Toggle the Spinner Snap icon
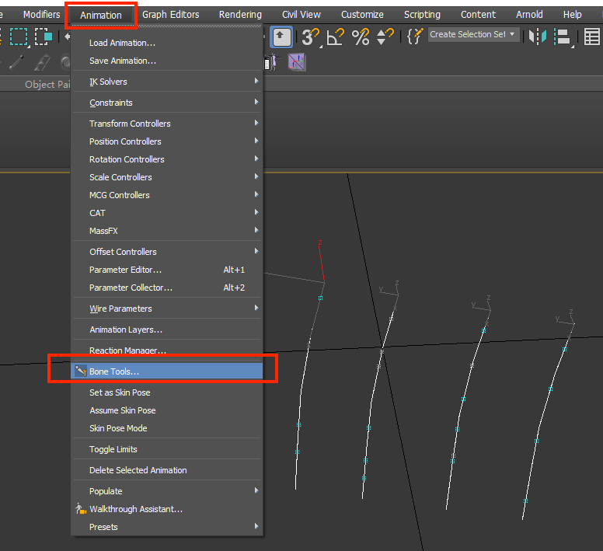Image resolution: width=603 pixels, height=551 pixels. pos(385,37)
